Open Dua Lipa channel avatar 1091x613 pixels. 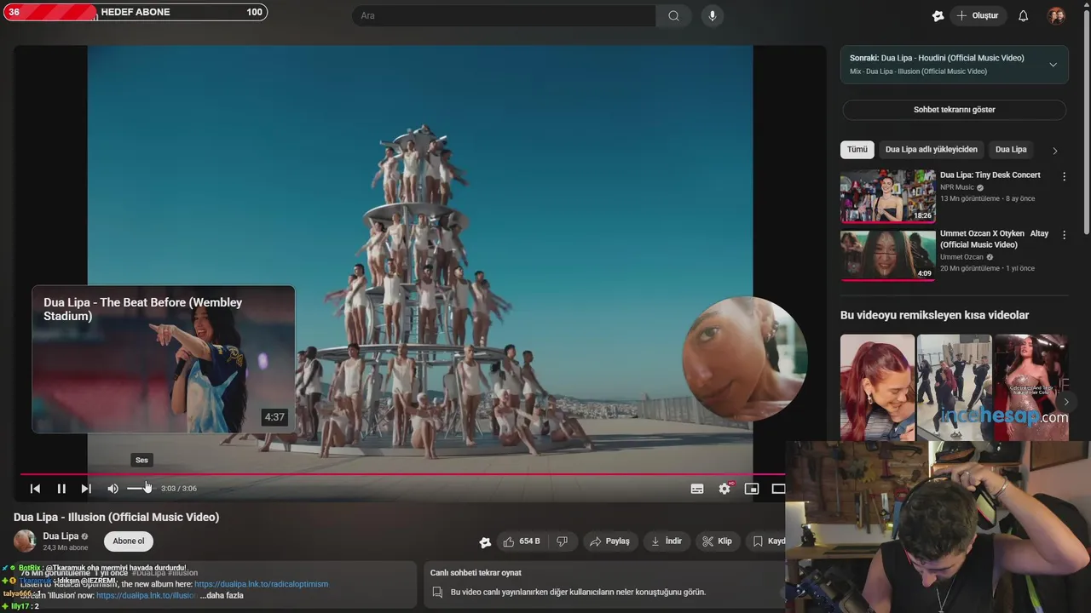click(x=25, y=541)
